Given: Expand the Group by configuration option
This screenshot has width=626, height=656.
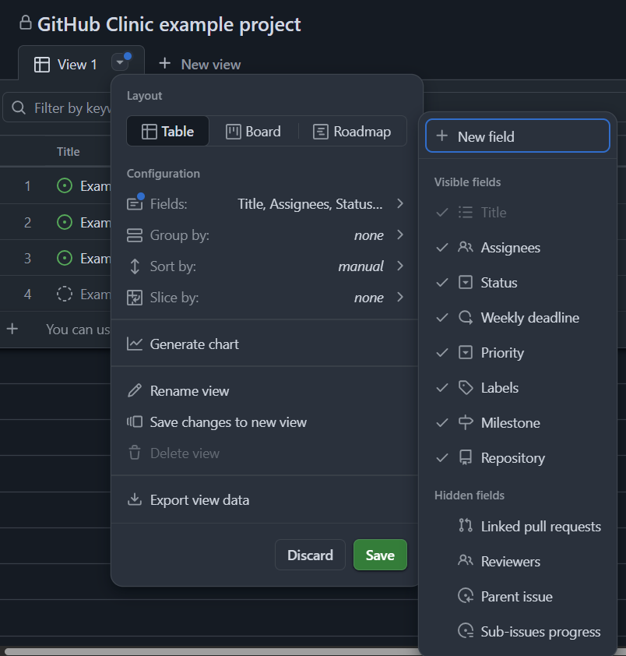Looking at the screenshot, I should (266, 235).
